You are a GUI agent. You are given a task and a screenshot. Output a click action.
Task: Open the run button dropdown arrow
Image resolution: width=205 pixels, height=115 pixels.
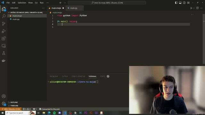[194, 8]
